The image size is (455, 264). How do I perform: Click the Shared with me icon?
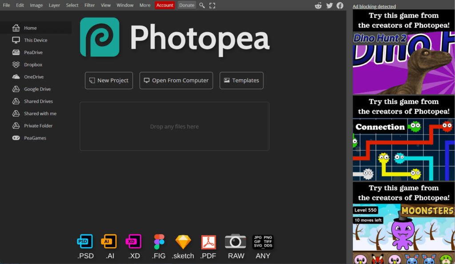pos(16,113)
